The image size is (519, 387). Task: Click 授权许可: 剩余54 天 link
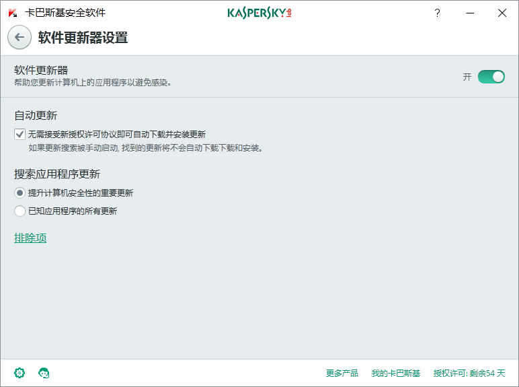click(469, 373)
